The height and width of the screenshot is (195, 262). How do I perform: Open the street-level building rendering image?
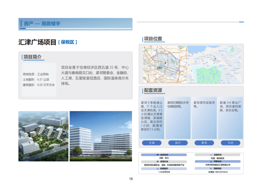tap(101, 136)
